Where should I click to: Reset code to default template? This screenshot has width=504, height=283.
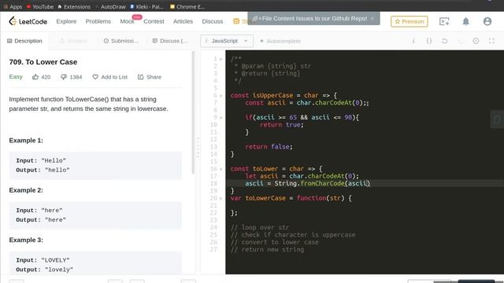[x=444, y=41]
